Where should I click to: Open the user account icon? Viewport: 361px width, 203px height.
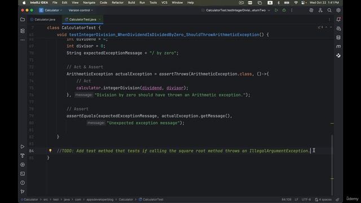tap(320, 10)
